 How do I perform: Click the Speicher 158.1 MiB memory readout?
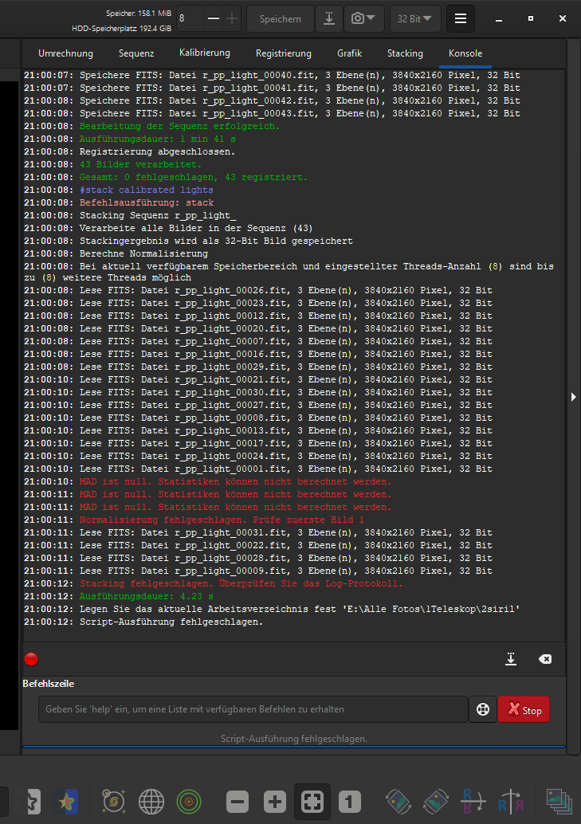pos(139,13)
